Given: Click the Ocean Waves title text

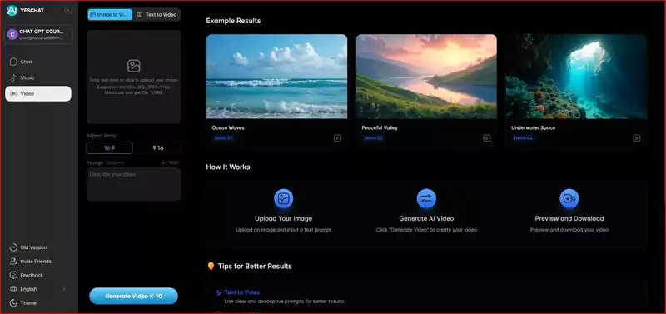Looking at the screenshot, I should pyautogui.click(x=228, y=127).
